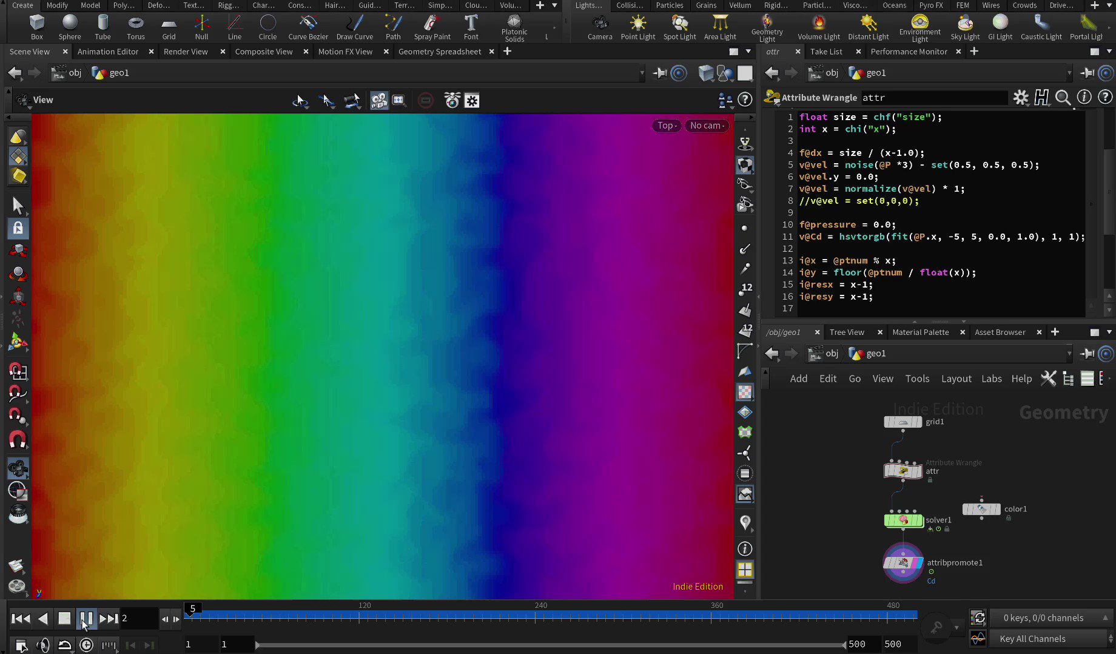Create Platonic Solids from the shelf
This screenshot has height=654, width=1116.
[x=514, y=29]
